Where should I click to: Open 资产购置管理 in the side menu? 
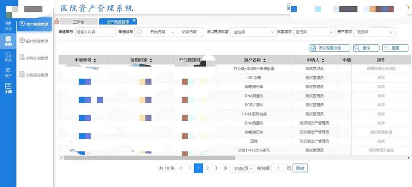[34, 24]
